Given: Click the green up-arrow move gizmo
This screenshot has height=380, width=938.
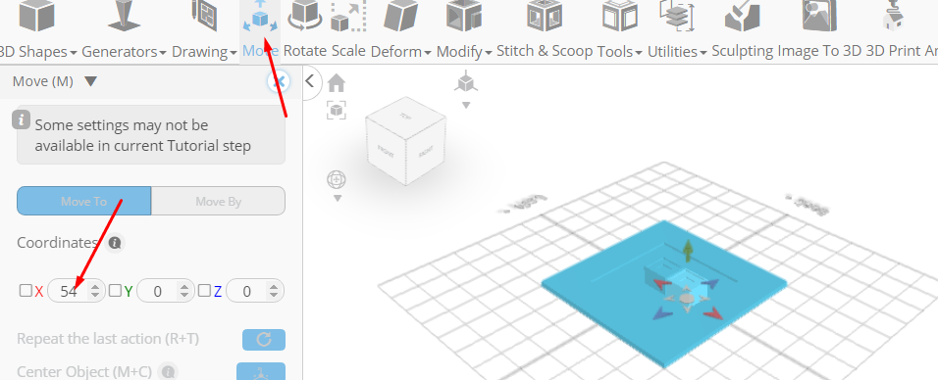Looking at the screenshot, I should point(689,251).
